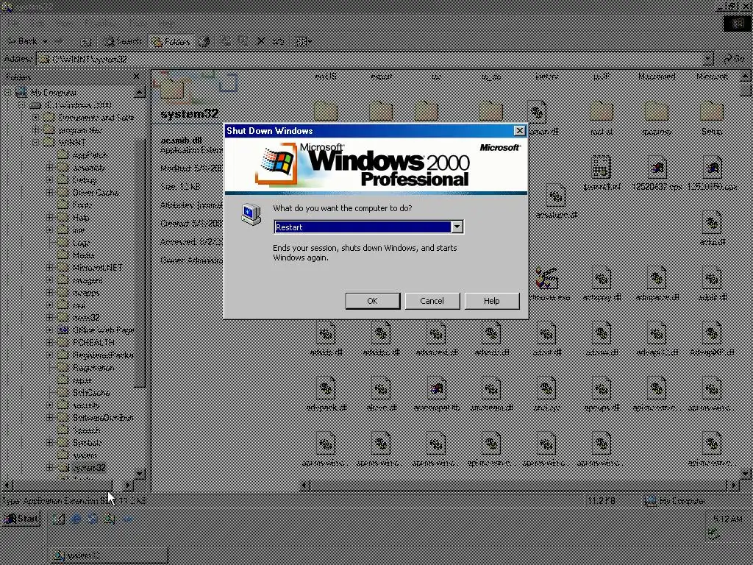Open the Tools menu in Explorer
753x565 pixels.
point(138,23)
